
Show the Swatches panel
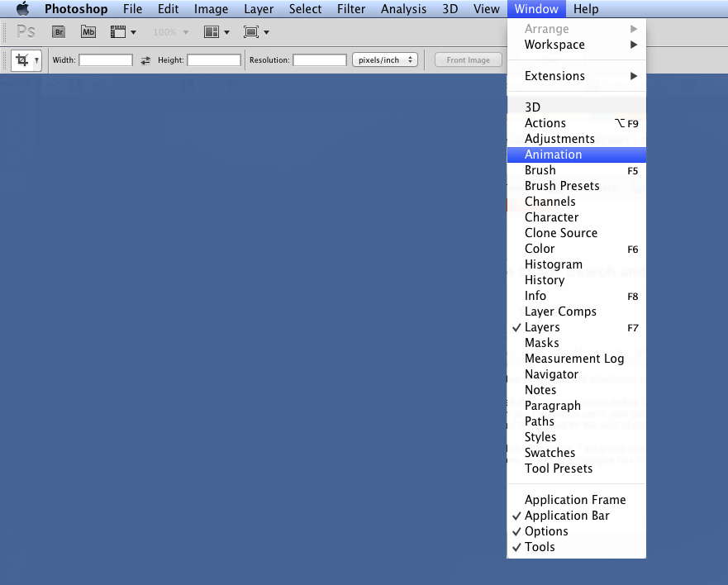click(x=577, y=453)
